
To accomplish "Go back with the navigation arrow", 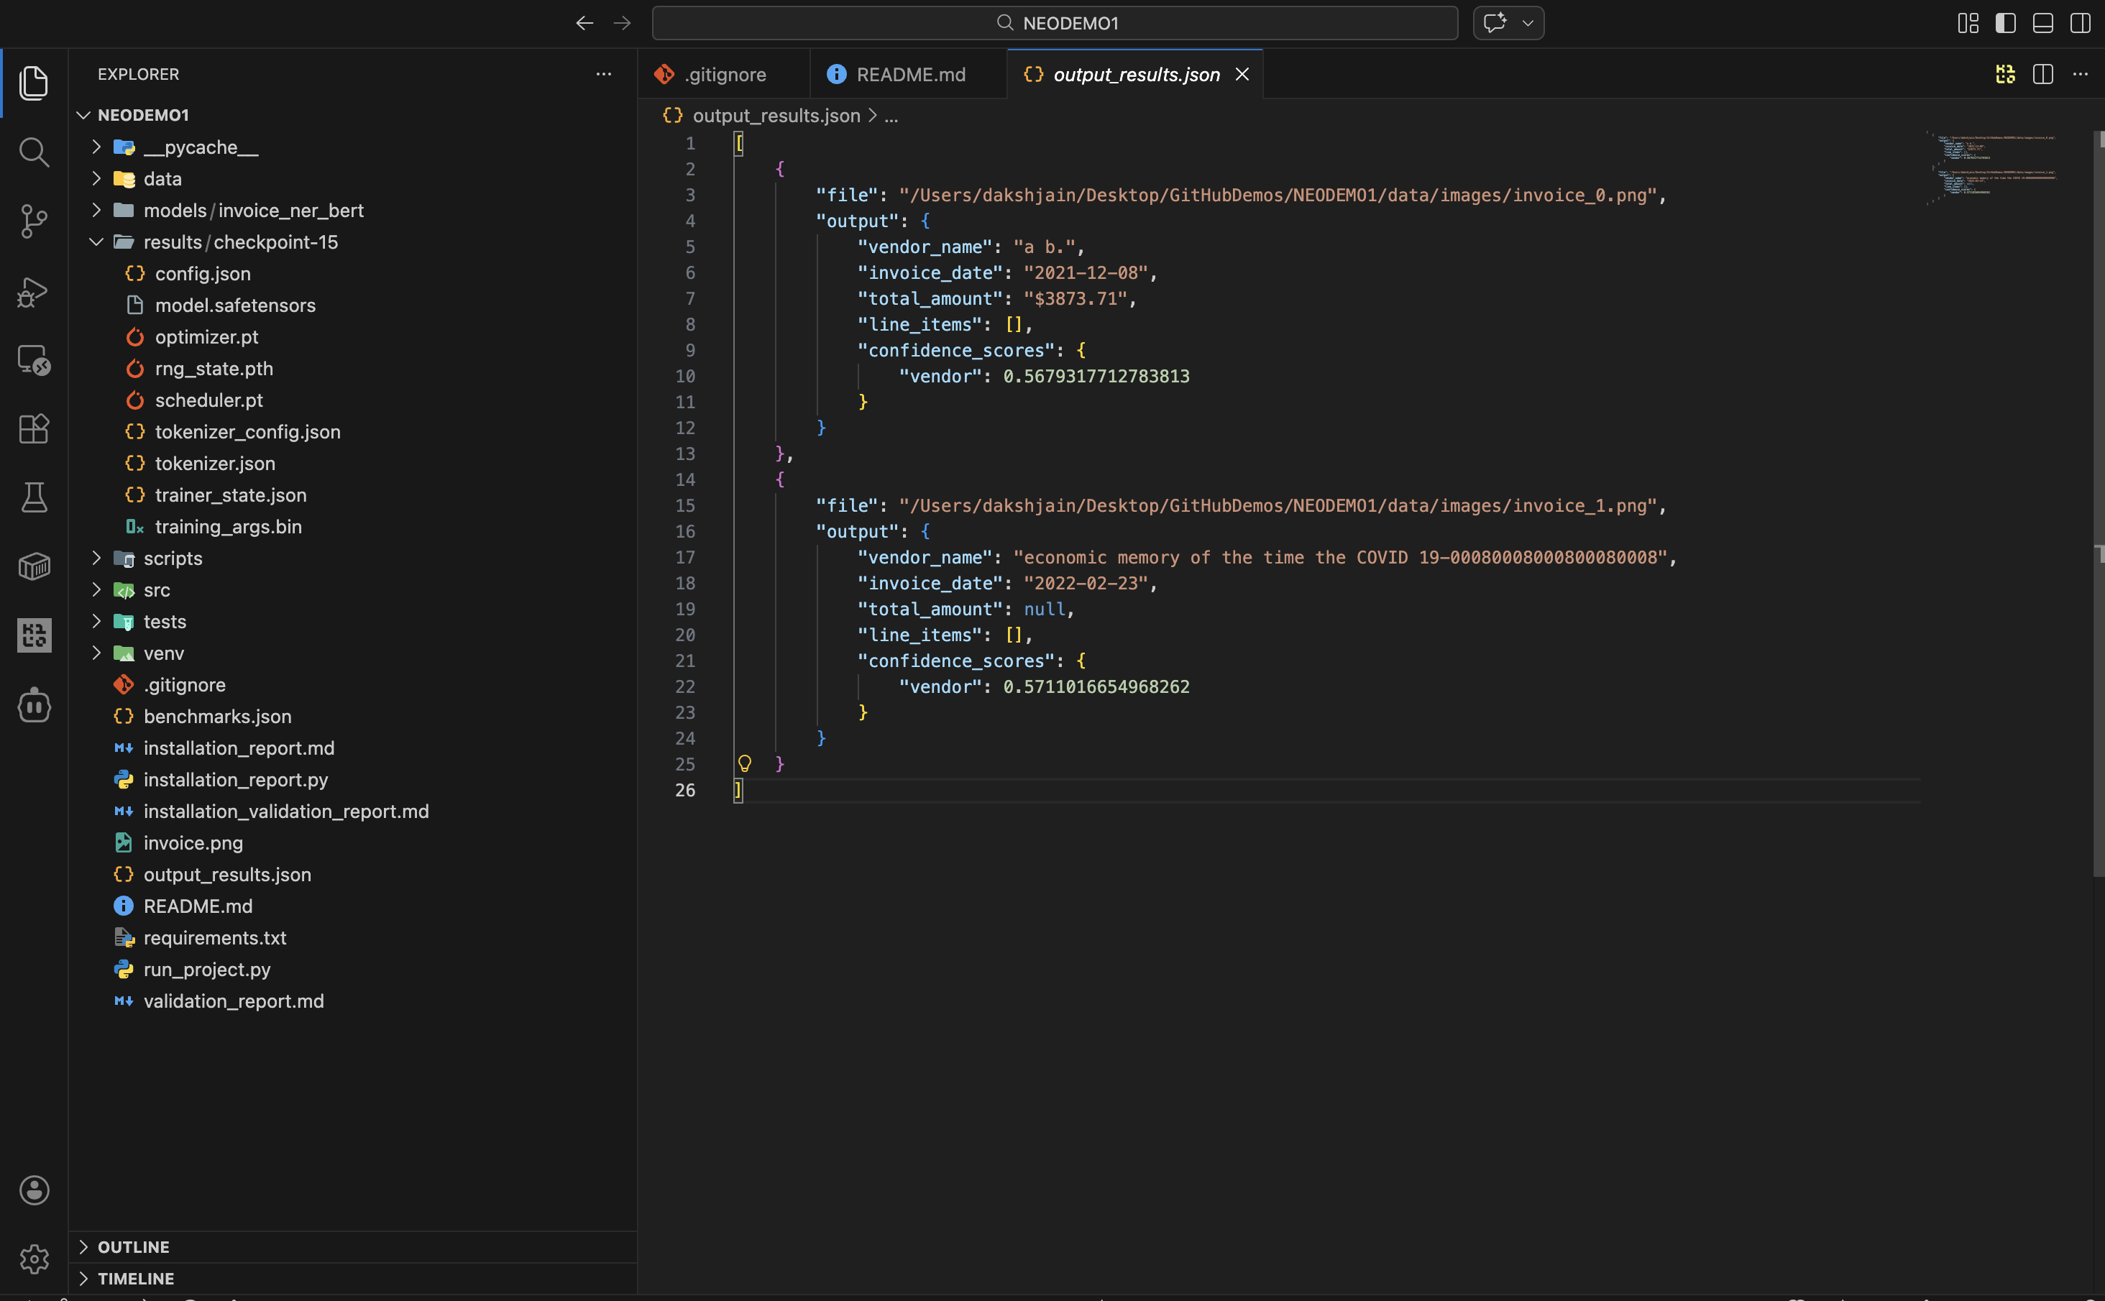I will pos(584,23).
